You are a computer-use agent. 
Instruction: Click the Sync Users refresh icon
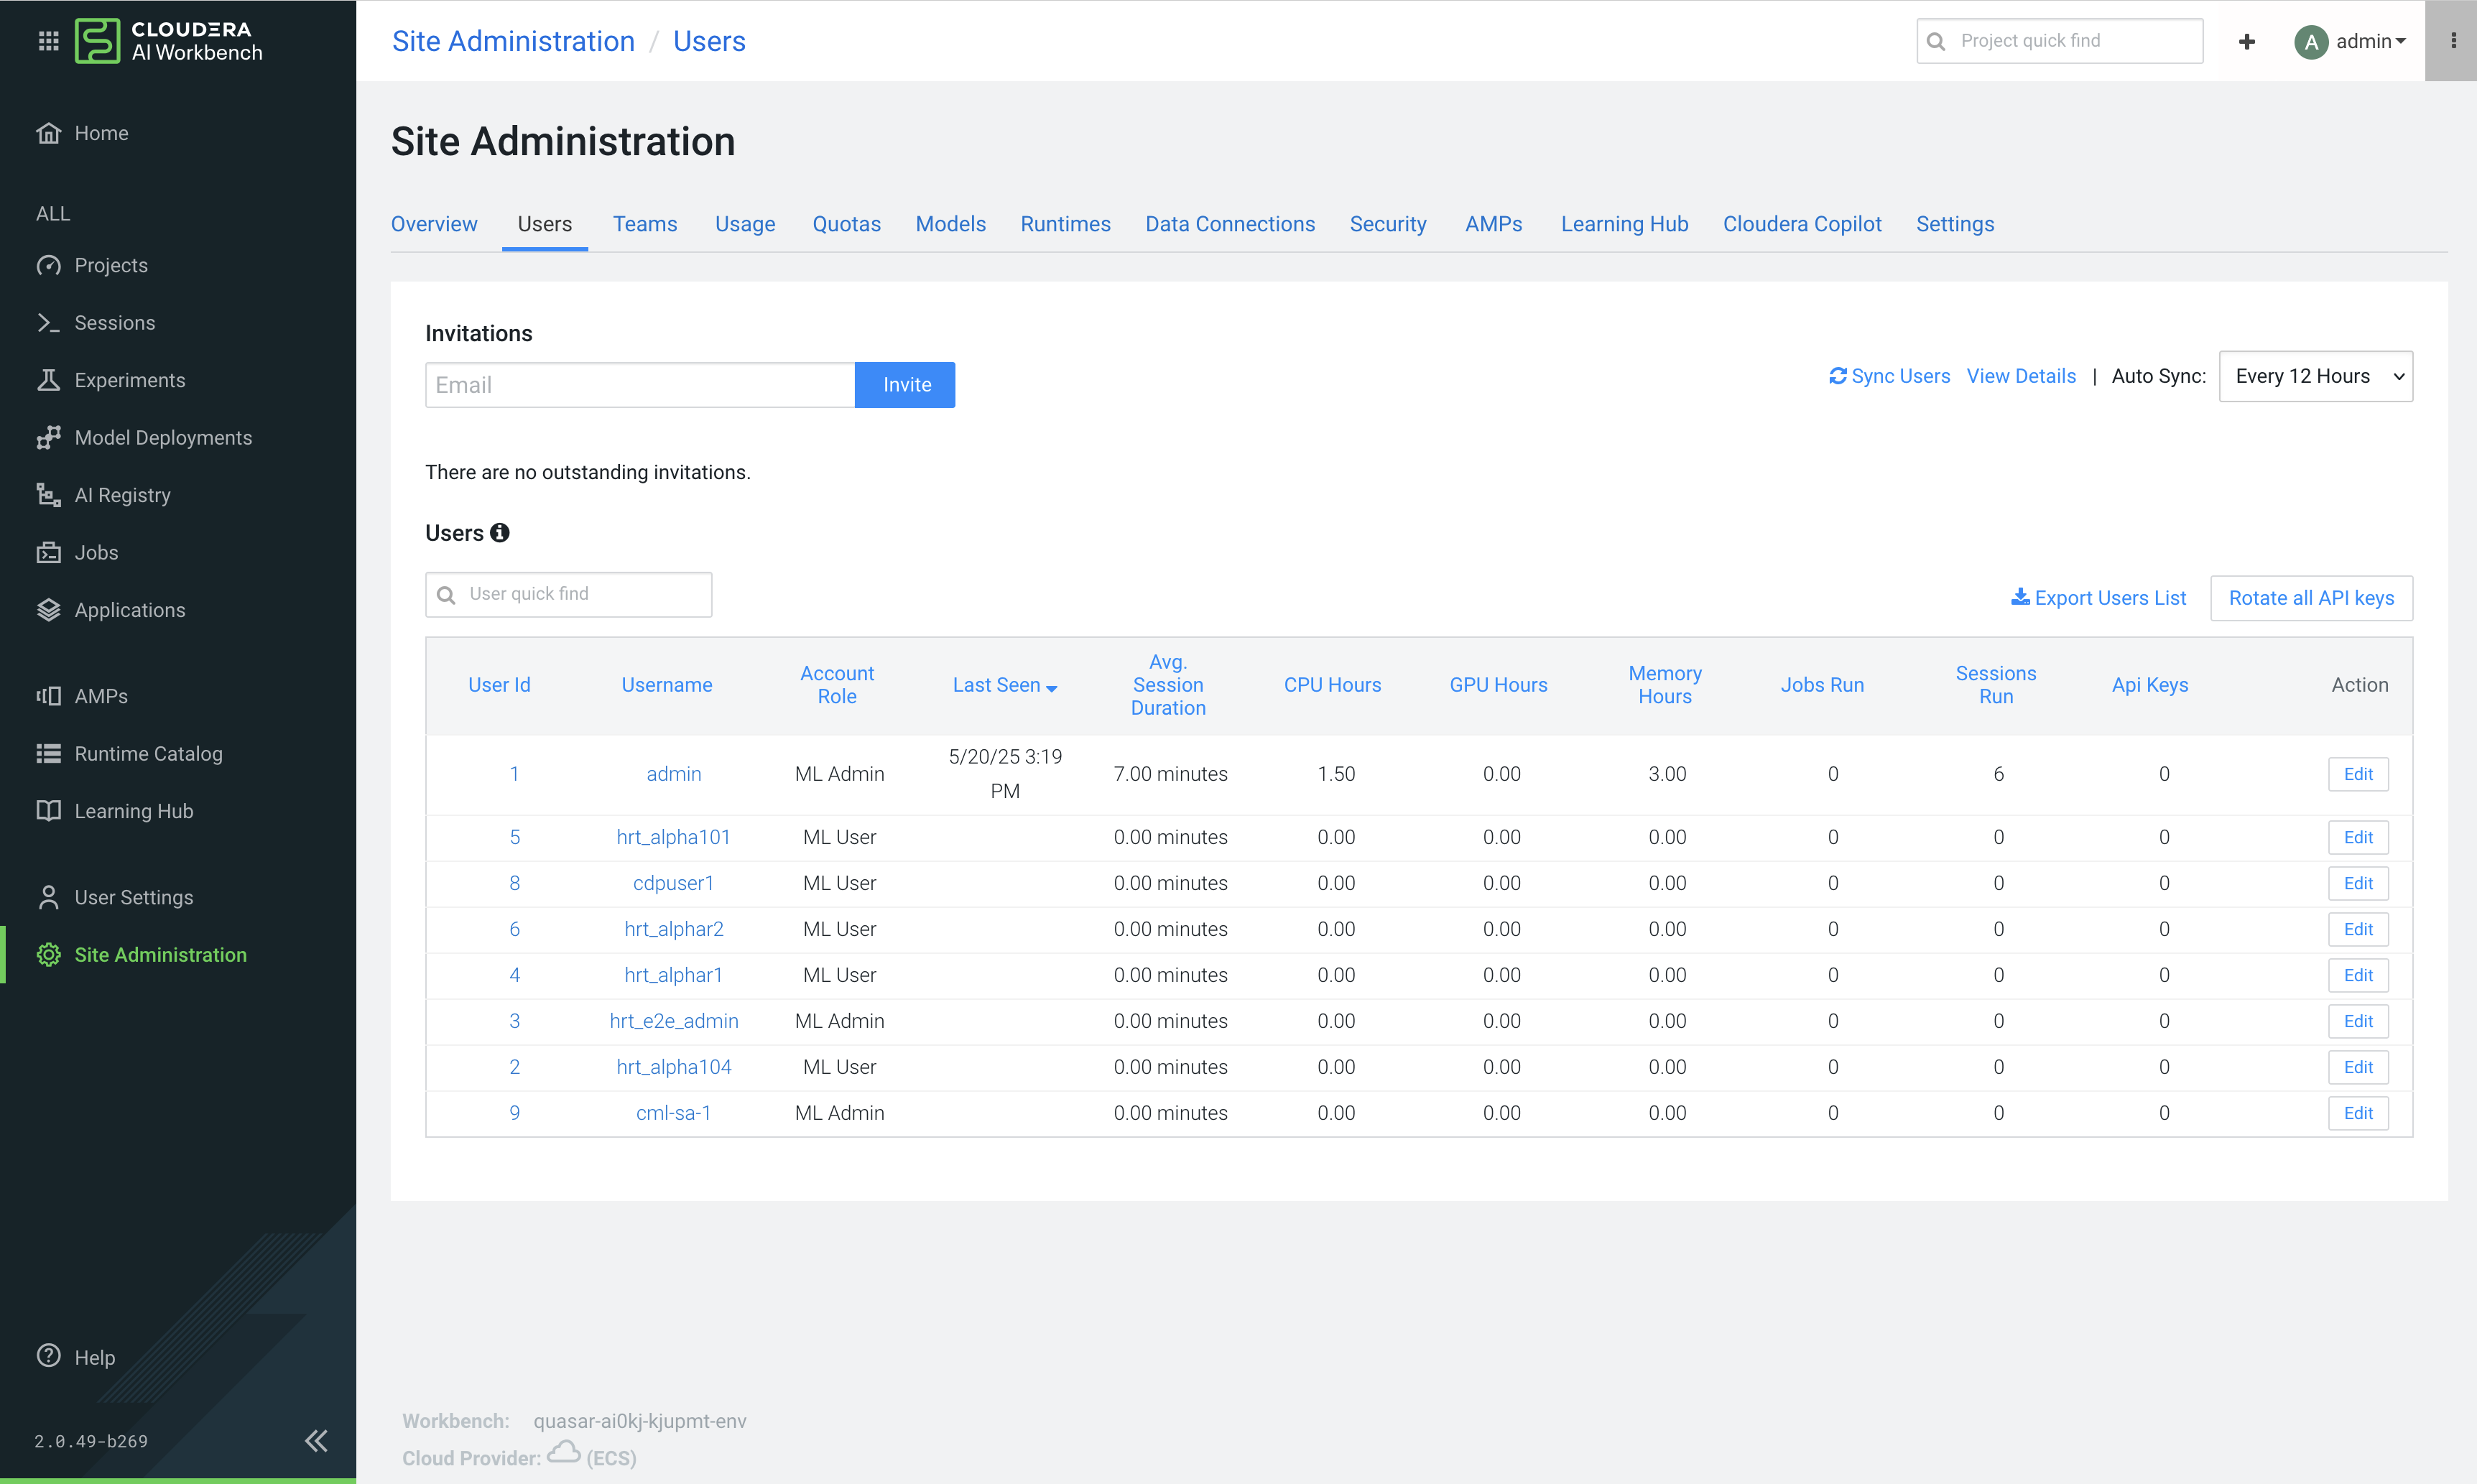coord(1837,376)
